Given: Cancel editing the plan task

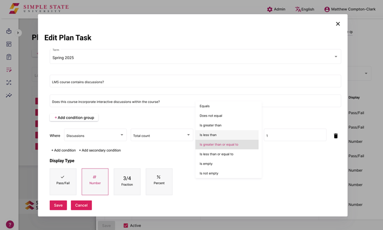Looking at the screenshot, I should point(82,205).
